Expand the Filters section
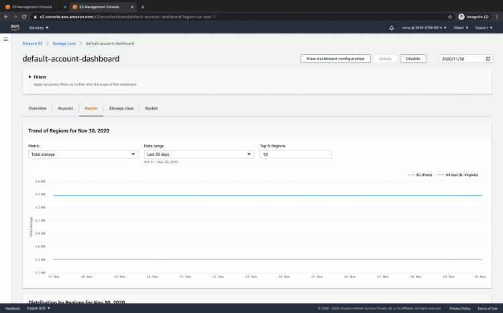The image size is (503, 313). 30,77
